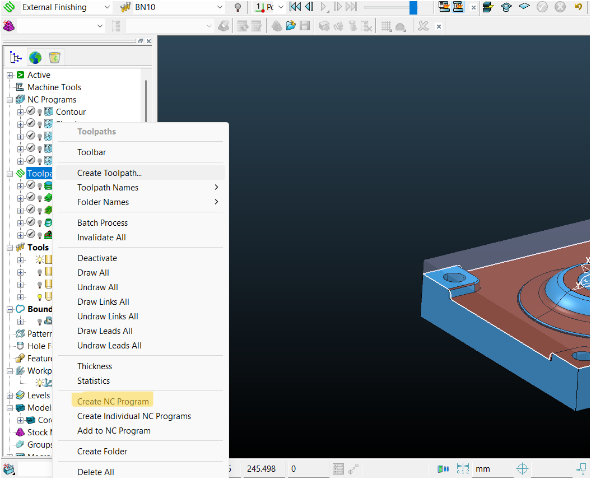Click Statistics in context menu
Image resolution: width=591 pixels, height=479 pixels.
pos(140,380)
